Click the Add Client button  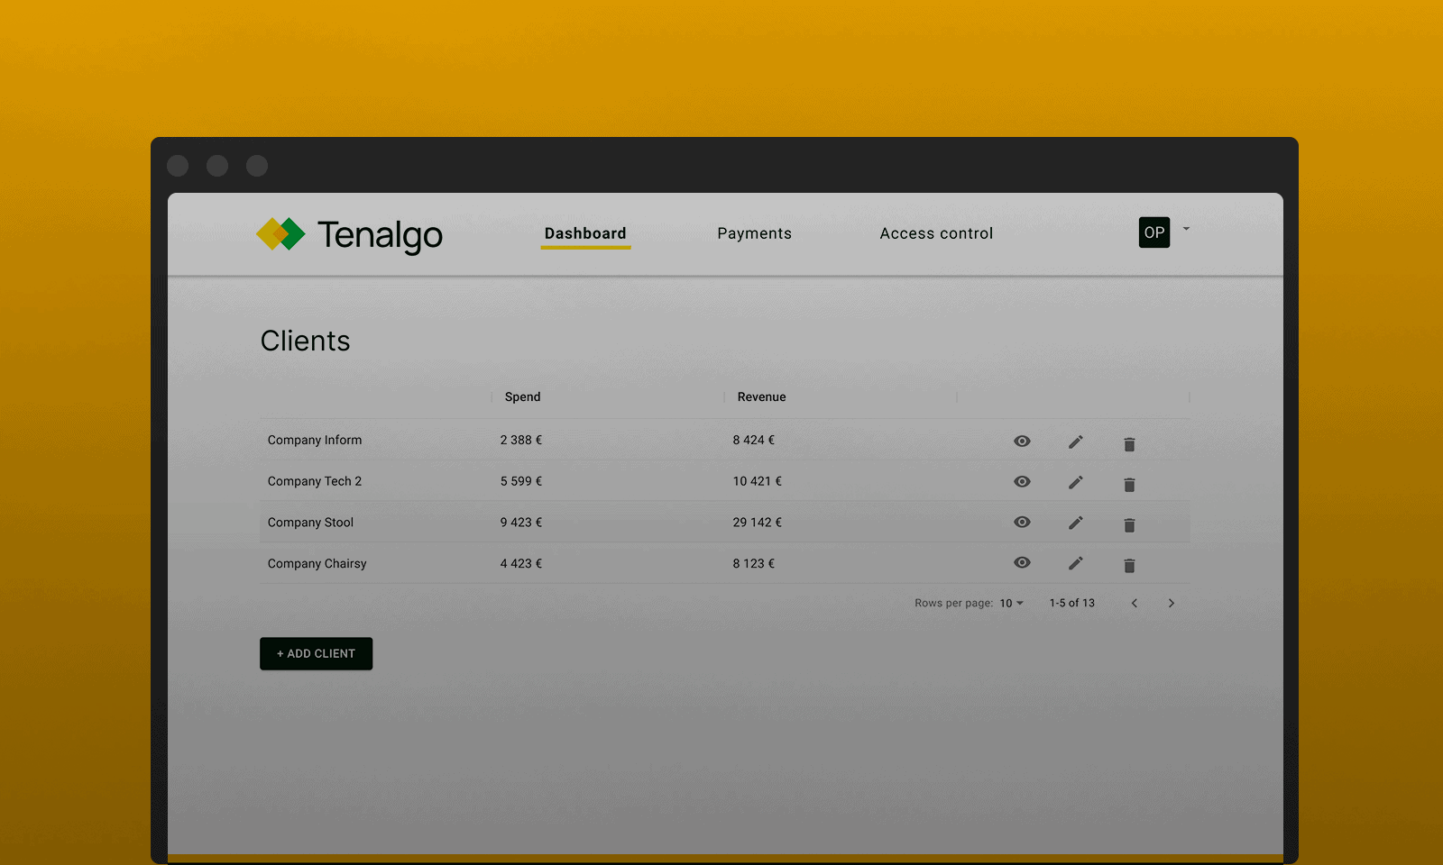[x=317, y=653]
